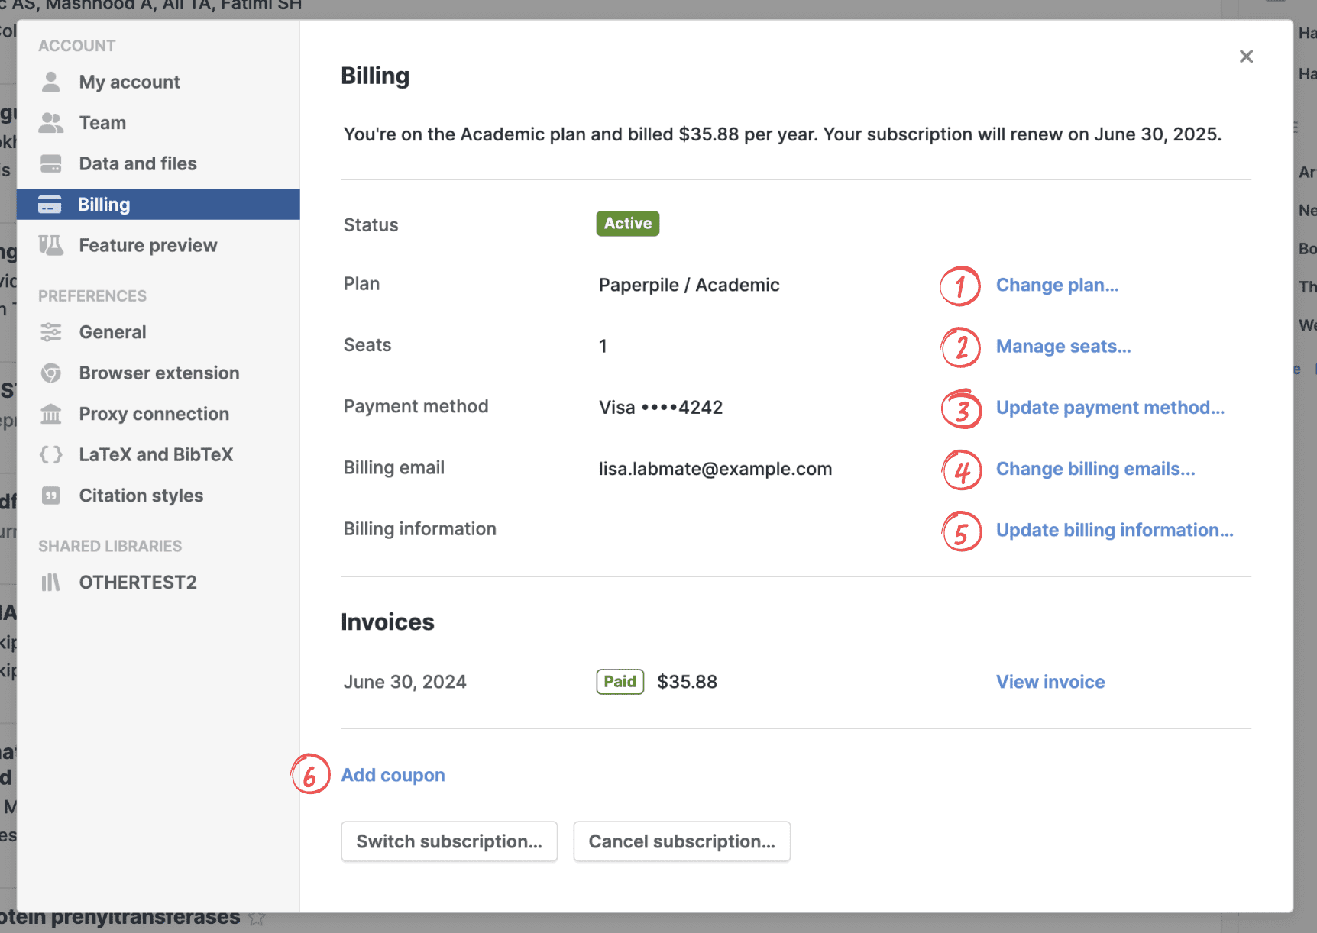
Task: Click the OTHERTEST2 library books icon
Action: (x=51, y=583)
